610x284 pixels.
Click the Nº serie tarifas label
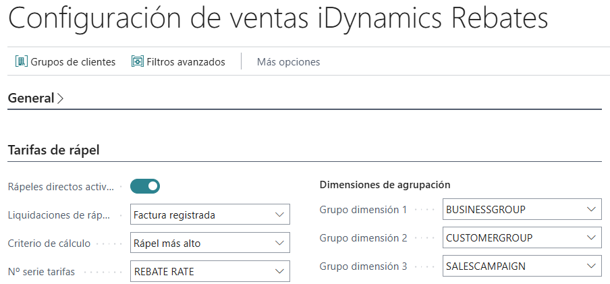pos(41,272)
